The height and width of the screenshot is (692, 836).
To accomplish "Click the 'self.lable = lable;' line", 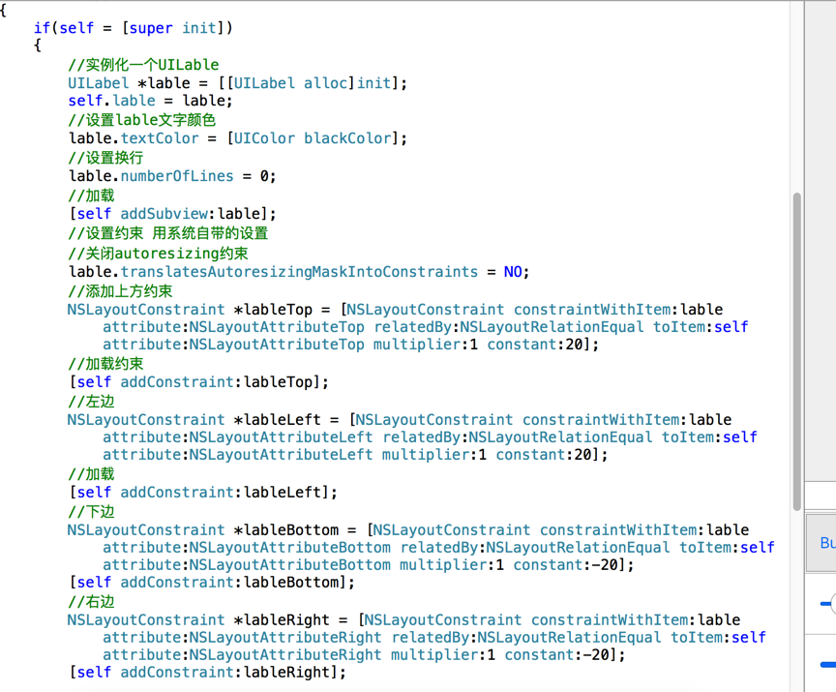I will coord(150,101).
